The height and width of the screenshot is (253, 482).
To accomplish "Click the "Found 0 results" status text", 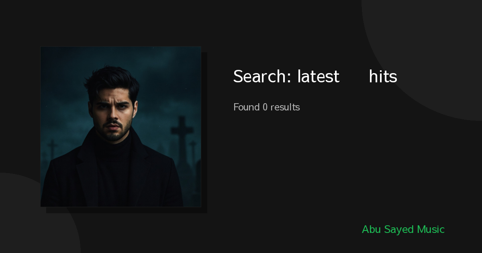I will [266, 107].
